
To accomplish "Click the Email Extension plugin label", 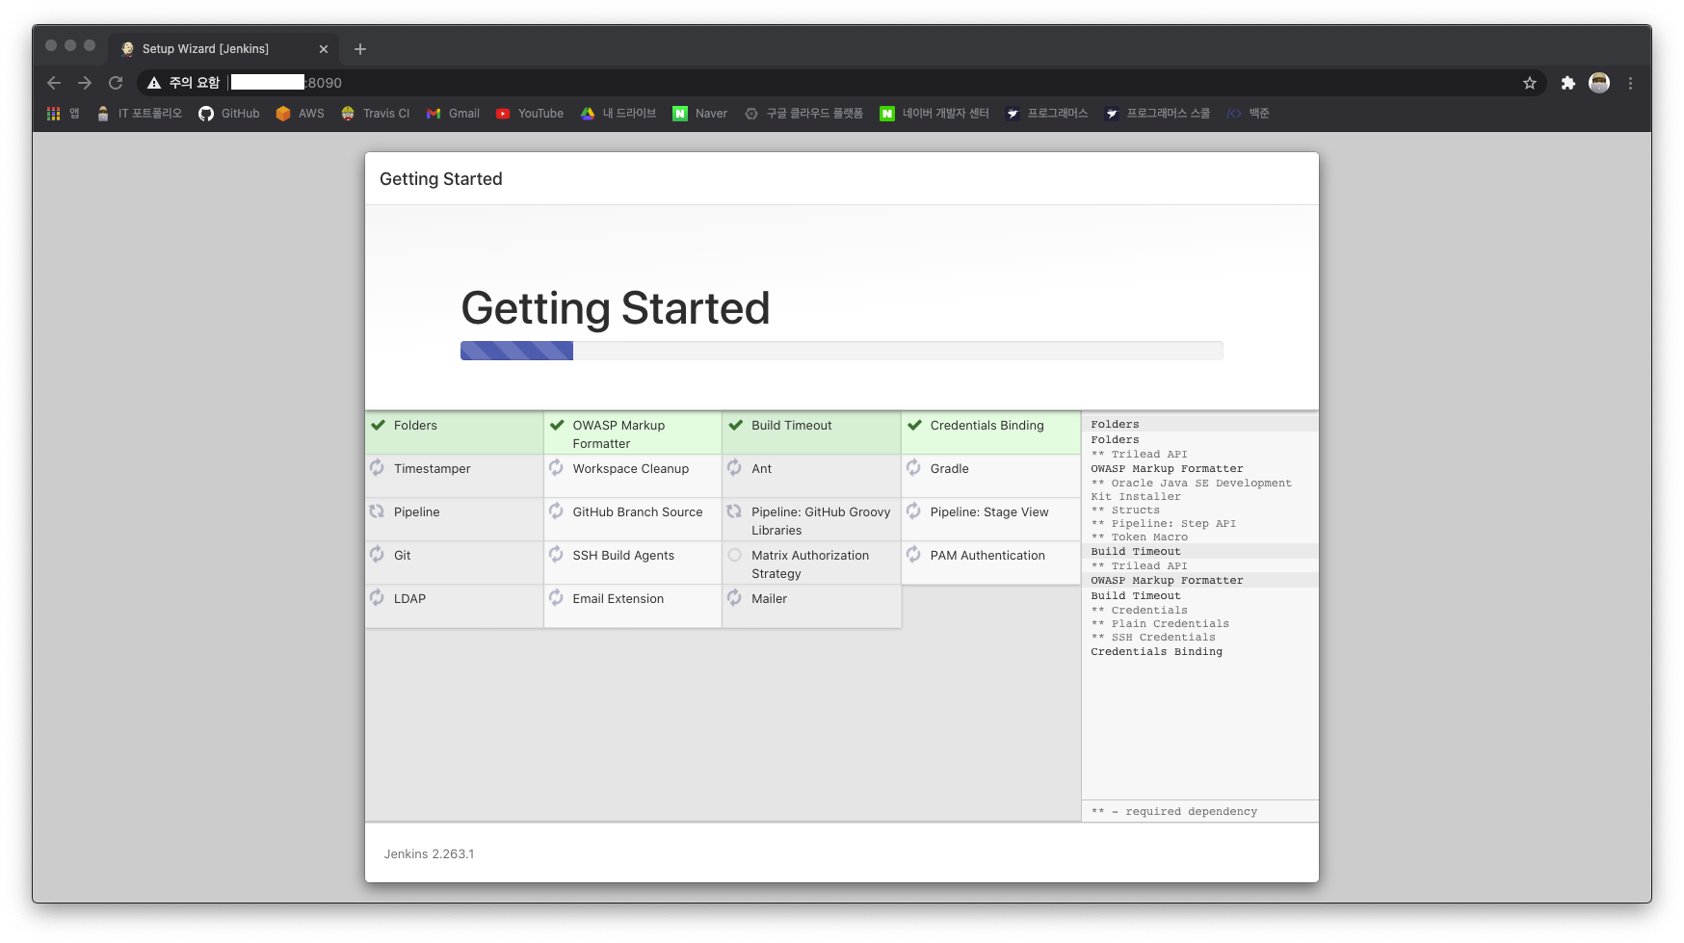I will point(618,599).
